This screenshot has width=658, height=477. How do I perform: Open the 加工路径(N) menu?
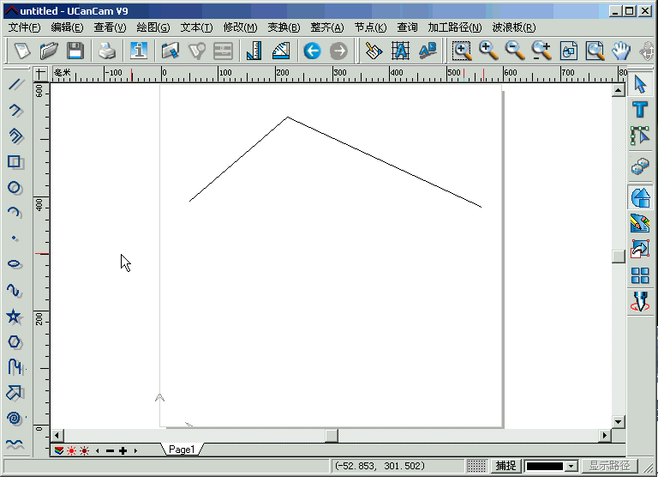(x=454, y=27)
